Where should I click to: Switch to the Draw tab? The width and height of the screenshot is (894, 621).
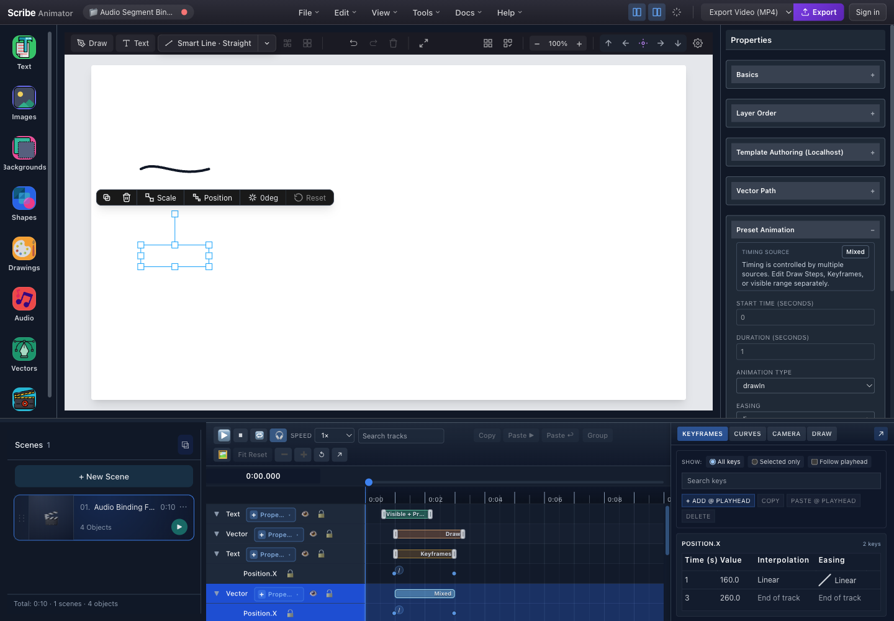(821, 433)
